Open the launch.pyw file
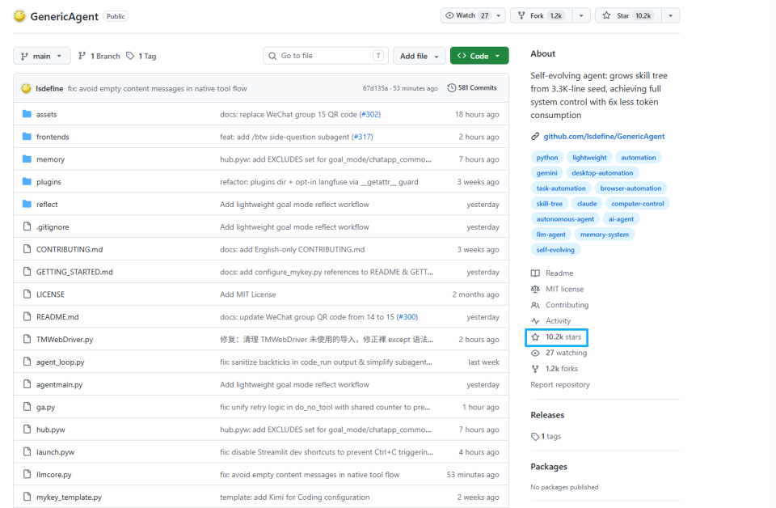Image resolution: width=776 pixels, height=508 pixels. coord(55,452)
